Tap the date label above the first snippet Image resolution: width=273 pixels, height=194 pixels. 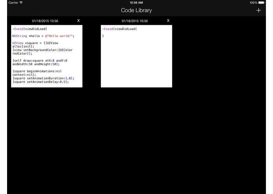[x=45, y=21]
